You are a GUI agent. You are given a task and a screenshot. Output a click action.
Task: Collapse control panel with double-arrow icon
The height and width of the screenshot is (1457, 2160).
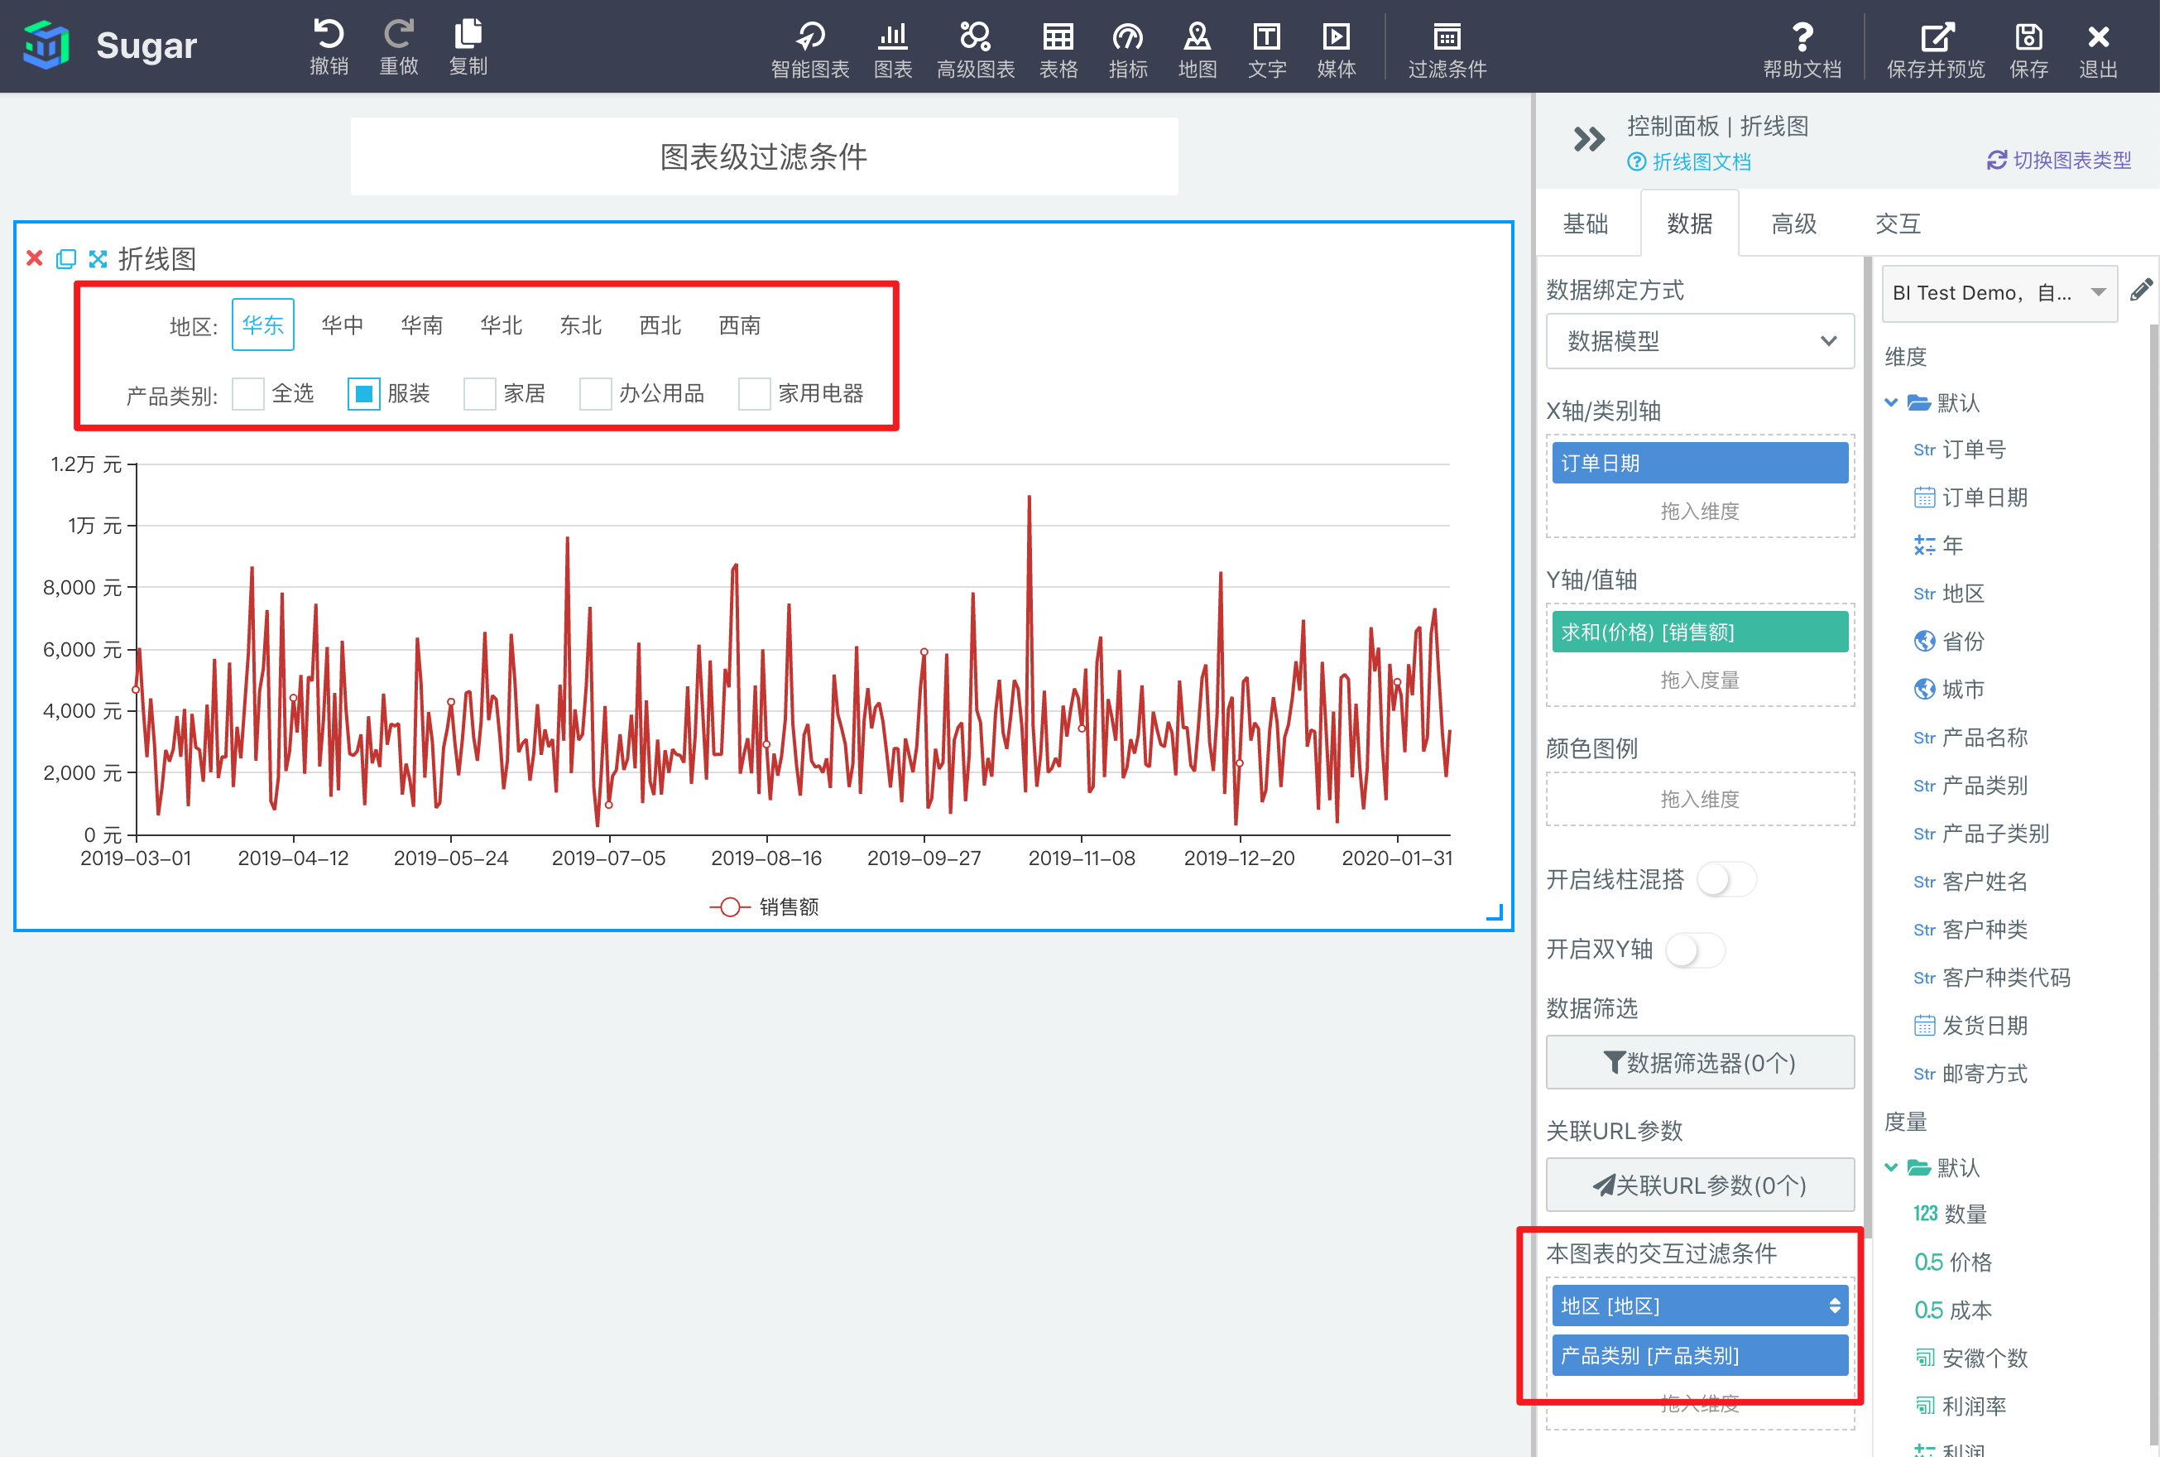(1589, 139)
